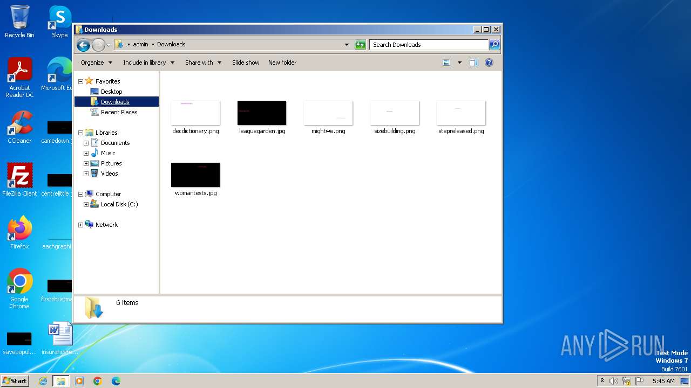Viewport: 691px width, 388px height.
Task: Open the address bar history dropdown
Action: [x=347, y=45]
